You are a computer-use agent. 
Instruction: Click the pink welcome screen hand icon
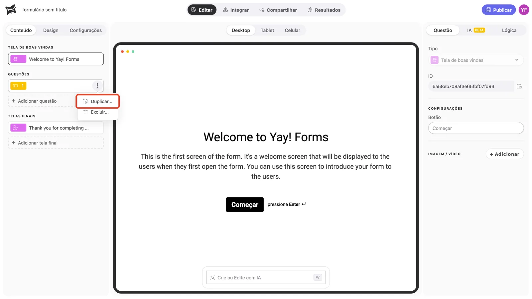[18, 59]
